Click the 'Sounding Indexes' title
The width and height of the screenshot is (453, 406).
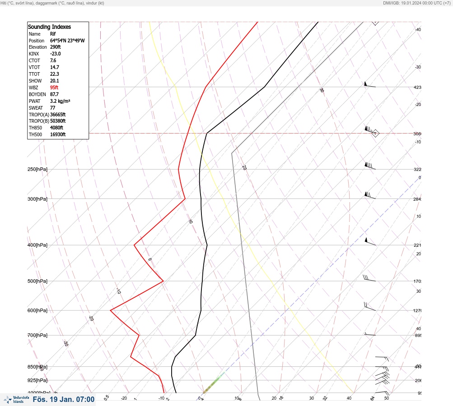pyautogui.click(x=49, y=27)
